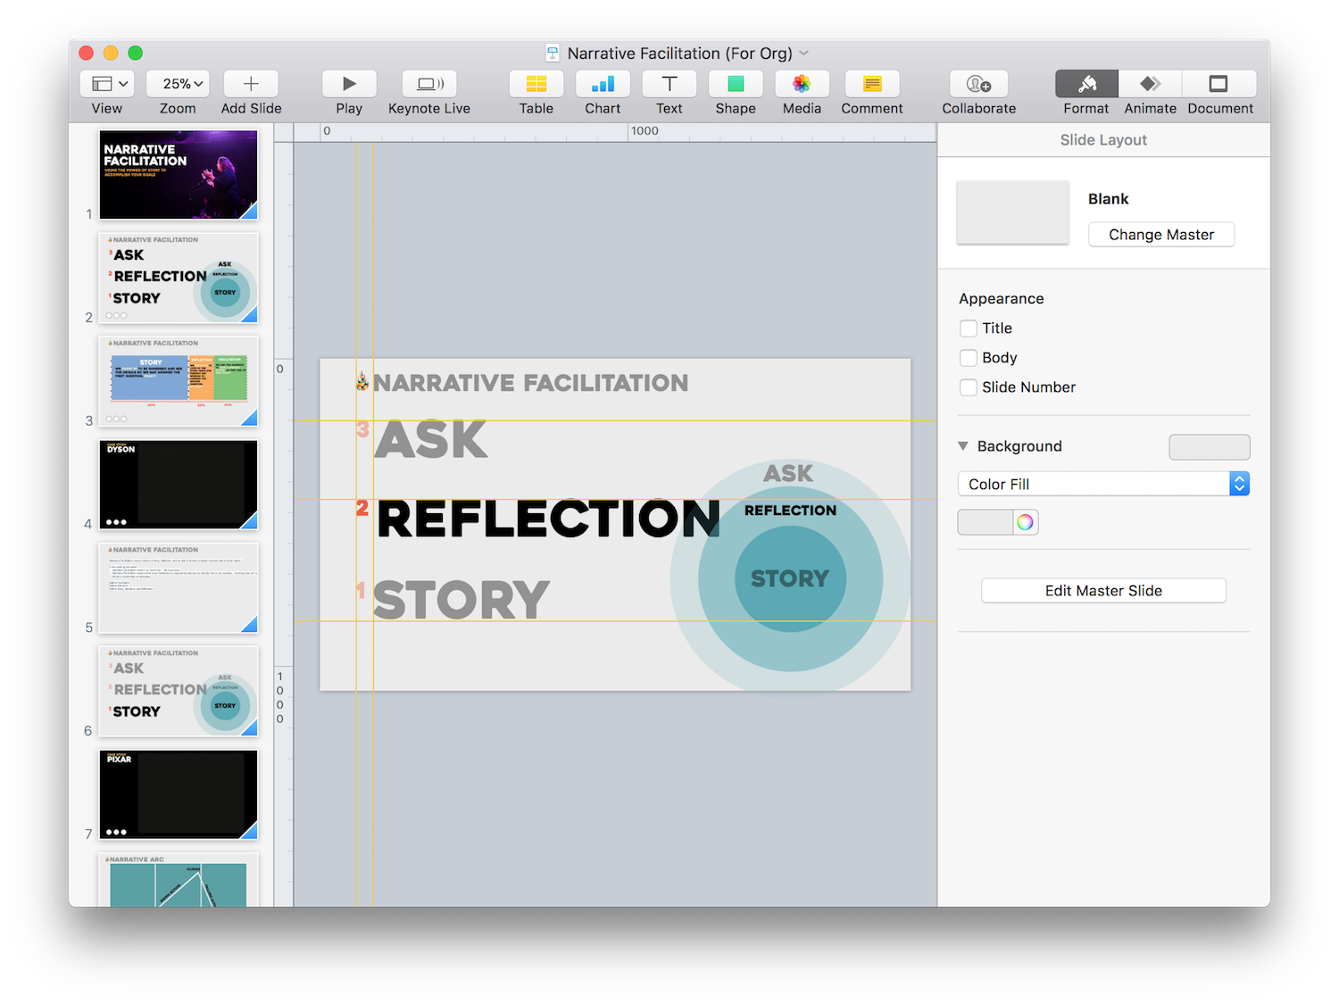1339x1005 pixels.
Task: Click the Edit Master Slide button
Action: coord(1103,591)
